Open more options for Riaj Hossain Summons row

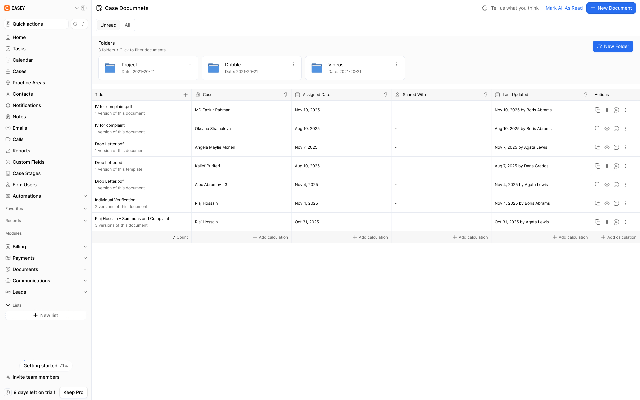[x=626, y=222]
